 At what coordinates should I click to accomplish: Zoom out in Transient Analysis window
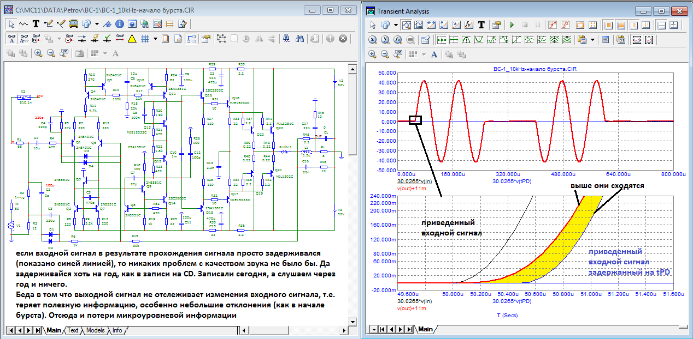click(x=385, y=54)
